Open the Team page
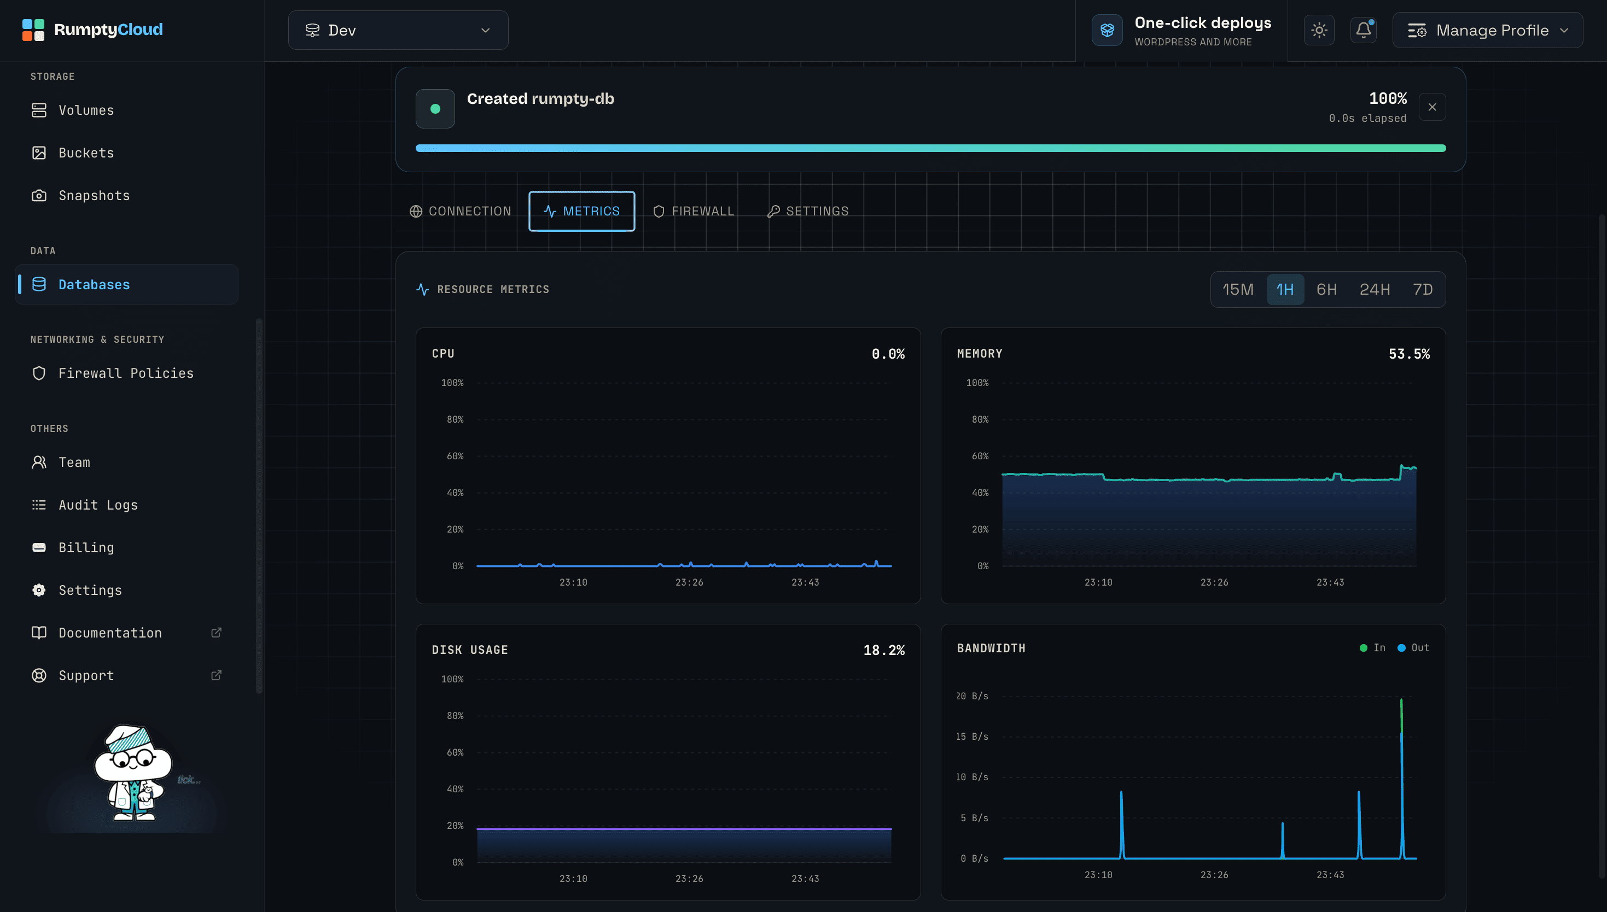Image resolution: width=1607 pixels, height=912 pixels. point(126,462)
